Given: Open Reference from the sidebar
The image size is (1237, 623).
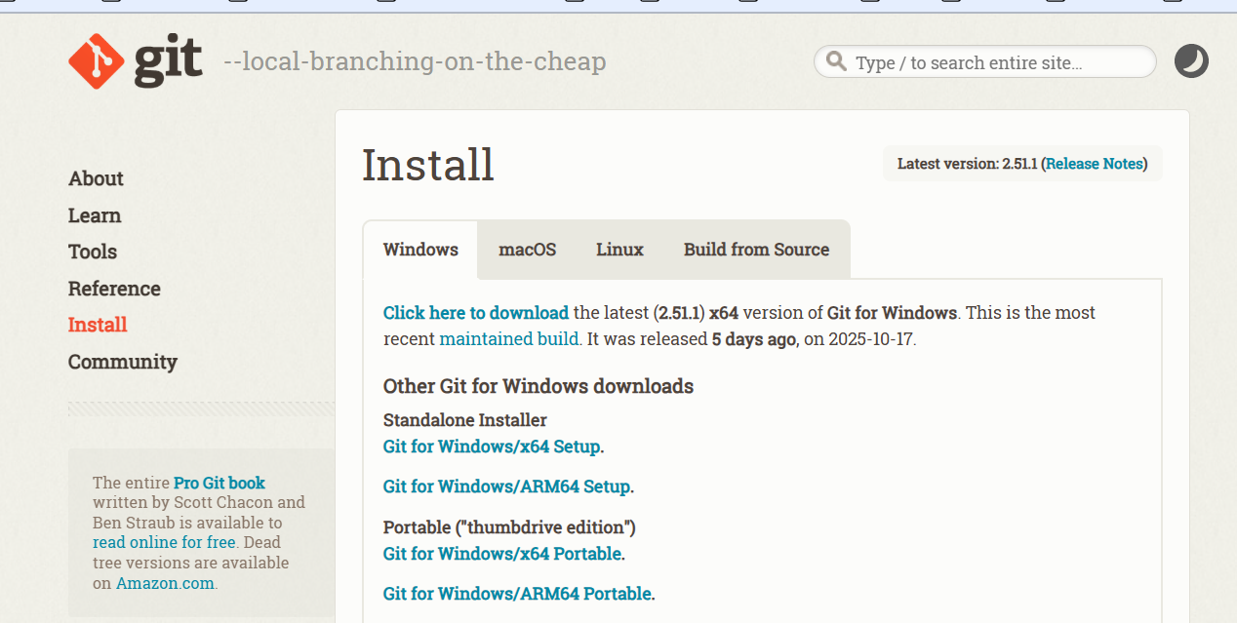Looking at the screenshot, I should (114, 289).
